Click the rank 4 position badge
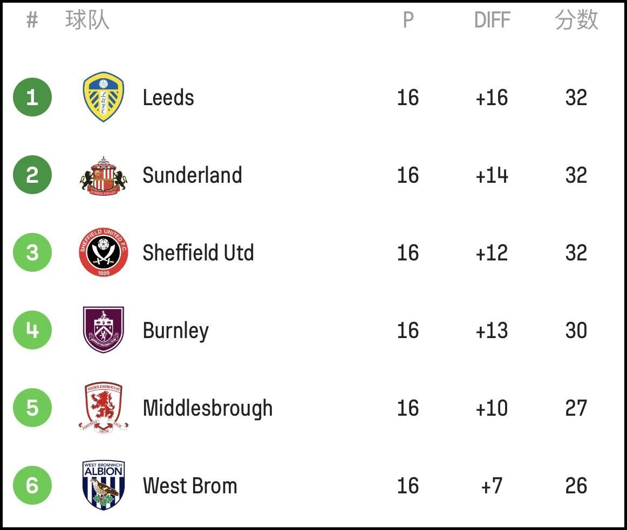The height and width of the screenshot is (530, 627). [x=32, y=330]
